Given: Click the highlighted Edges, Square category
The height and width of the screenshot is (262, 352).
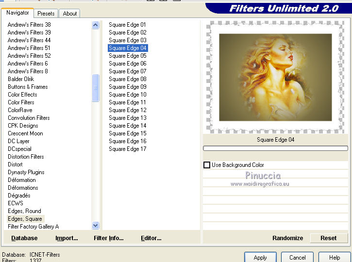Looking at the screenshot, I should click(25, 219).
